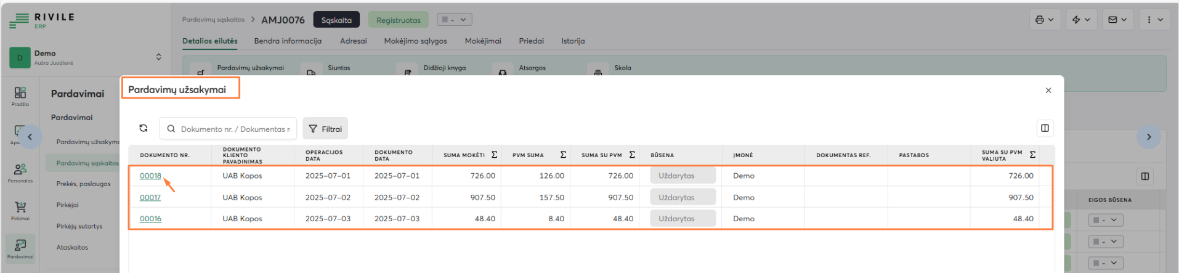This screenshot has width=1179, height=273.
Task: Click the left arrow navigation button
Action: pyautogui.click(x=30, y=137)
